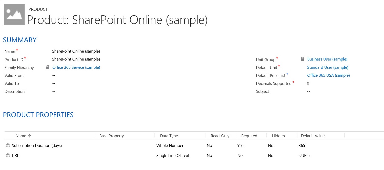Open the Office 365 Service (sample) link

click(76, 67)
